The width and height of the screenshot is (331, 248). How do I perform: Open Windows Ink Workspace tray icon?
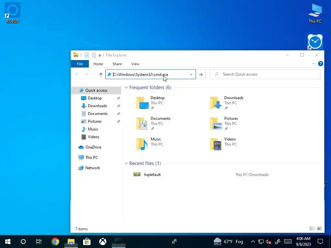[278, 242]
